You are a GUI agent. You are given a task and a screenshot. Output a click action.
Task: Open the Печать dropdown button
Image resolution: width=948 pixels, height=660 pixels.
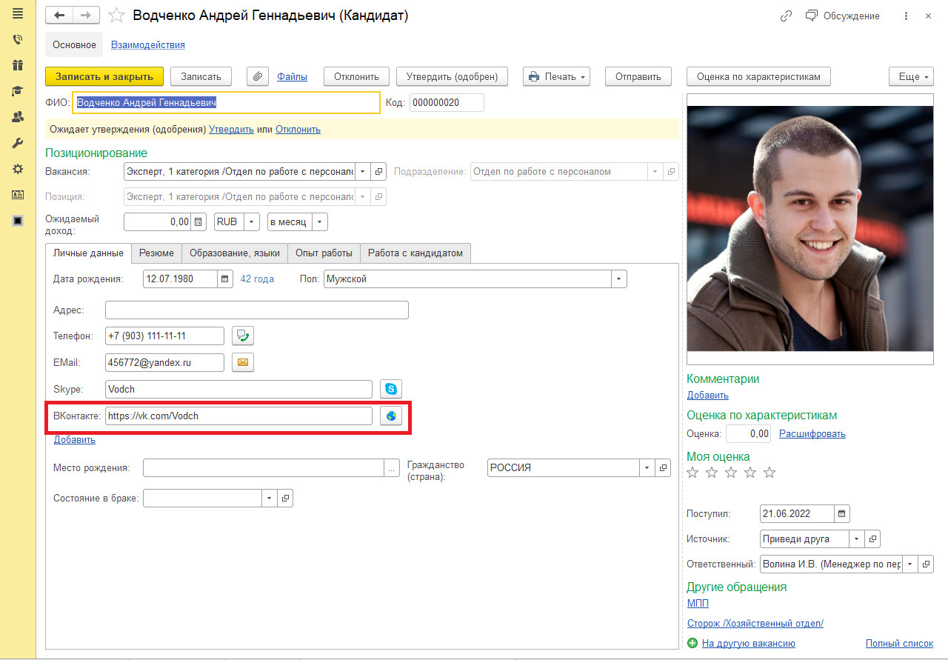(556, 76)
